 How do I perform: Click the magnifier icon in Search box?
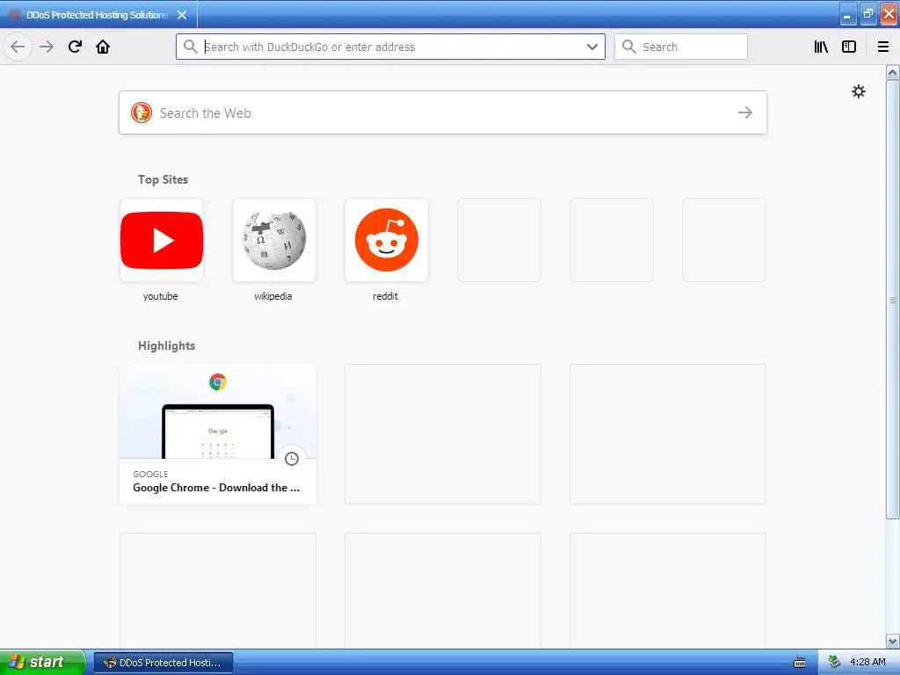pos(629,47)
